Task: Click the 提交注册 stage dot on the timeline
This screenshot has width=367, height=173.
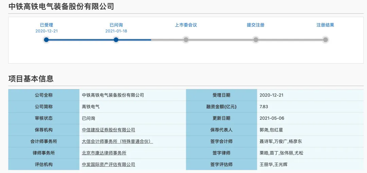Action: pyautogui.click(x=256, y=40)
